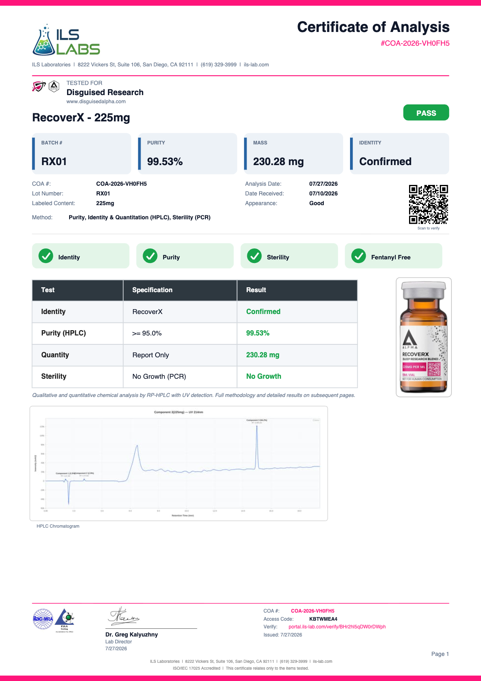Click the Scan to verify caption
481x681 pixels.
click(428, 228)
